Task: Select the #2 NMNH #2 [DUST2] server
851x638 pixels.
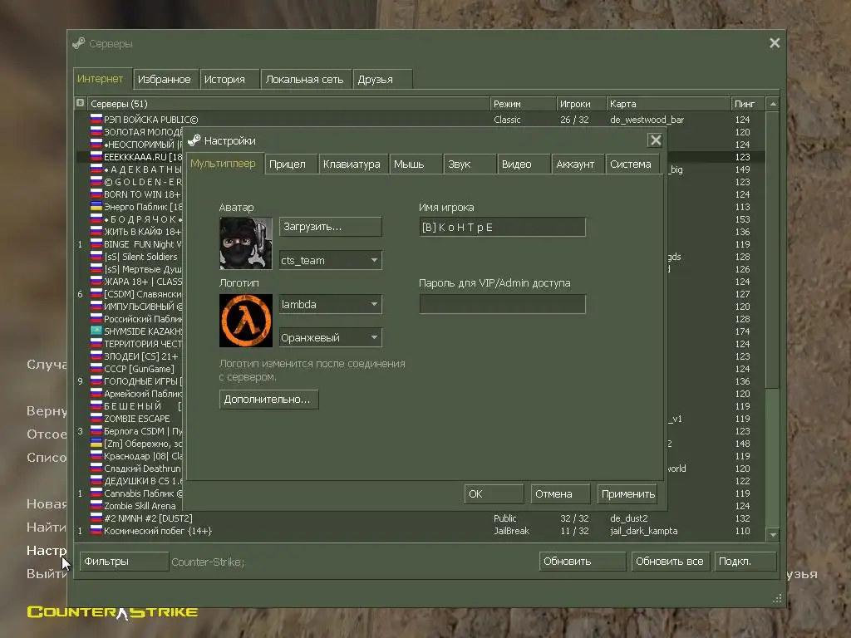Action: (420, 518)
